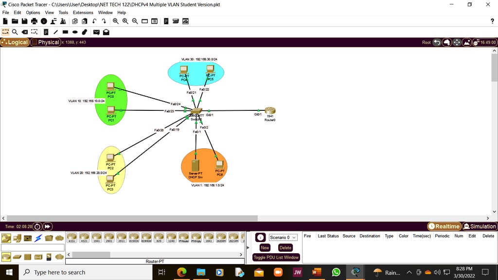Select the Switches device category
This screenshot has height=280, width=498.
point(18,257)
